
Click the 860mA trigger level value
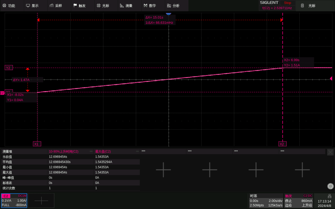[306, 201]
